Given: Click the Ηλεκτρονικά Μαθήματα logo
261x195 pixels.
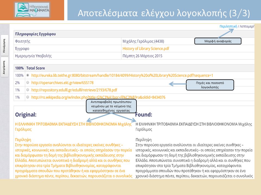Looking at the screenshot, I should point(32,10).
